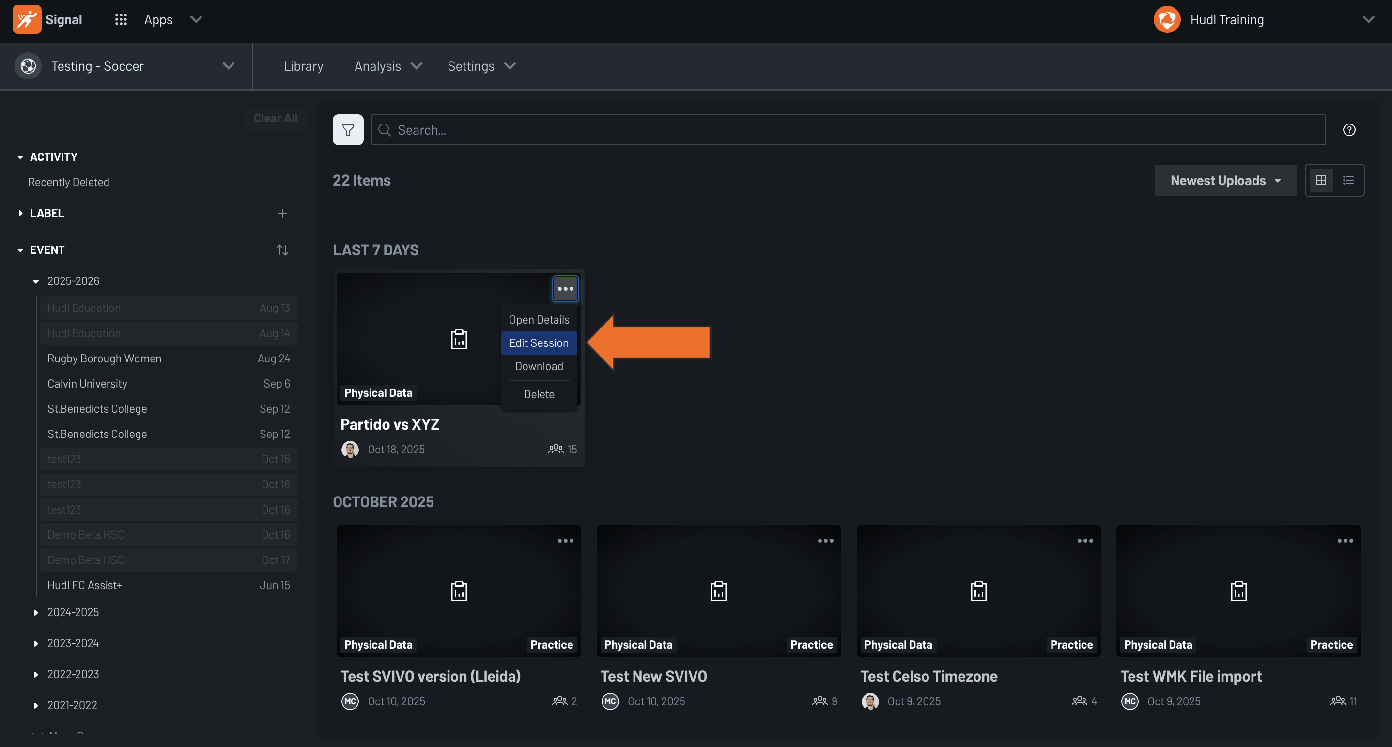Expand the 2024-2025 season
This screenshot has width=1392, height=747.
click(x=36, y=612)
